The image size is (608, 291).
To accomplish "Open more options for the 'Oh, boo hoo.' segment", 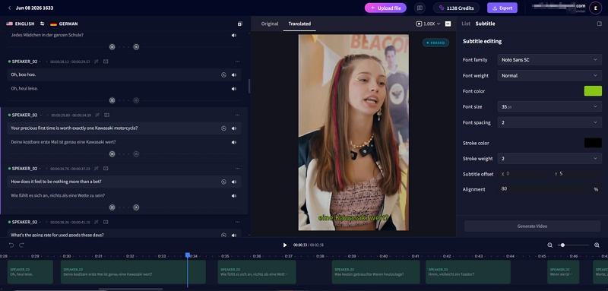I will click(237, 62).
